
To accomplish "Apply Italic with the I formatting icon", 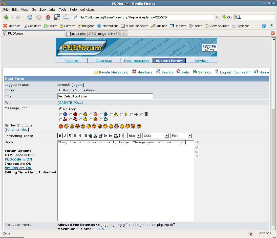I will 65,136.
